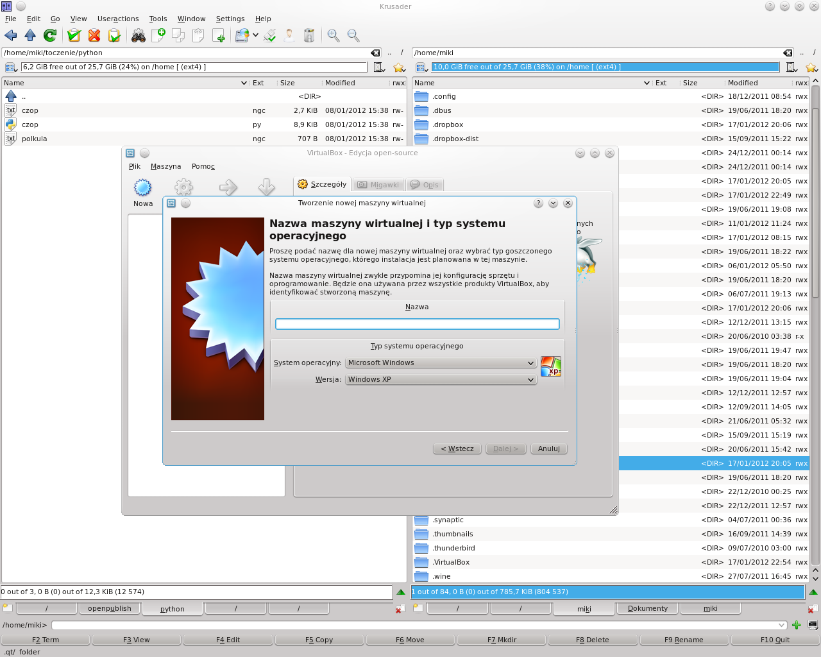The image size is (821, 657).
Task: Open Krusader Tools menu
Action: click(158, 19)
